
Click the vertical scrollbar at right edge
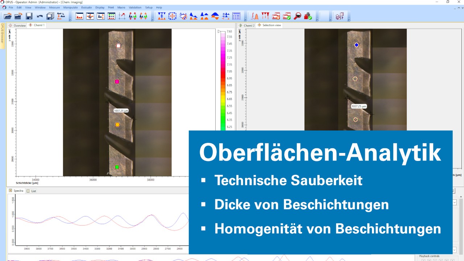[461, 225]
